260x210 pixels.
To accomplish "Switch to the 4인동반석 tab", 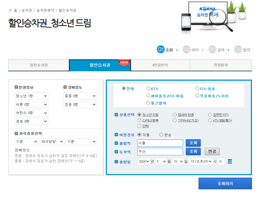I will coord(160,65).
